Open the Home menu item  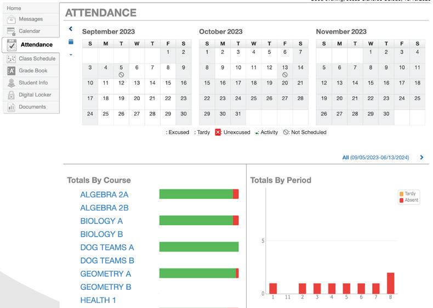(x=14, y=8)
